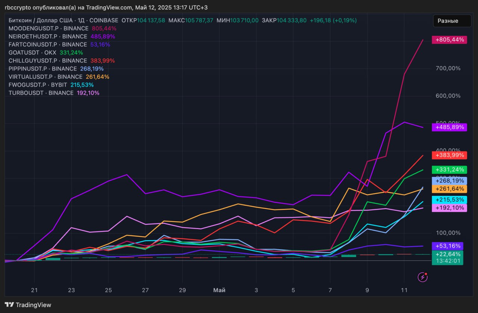
Task: Select the VIRTUALUSDT.P · BINANCE legend row
Action: (x=59, y=77)
